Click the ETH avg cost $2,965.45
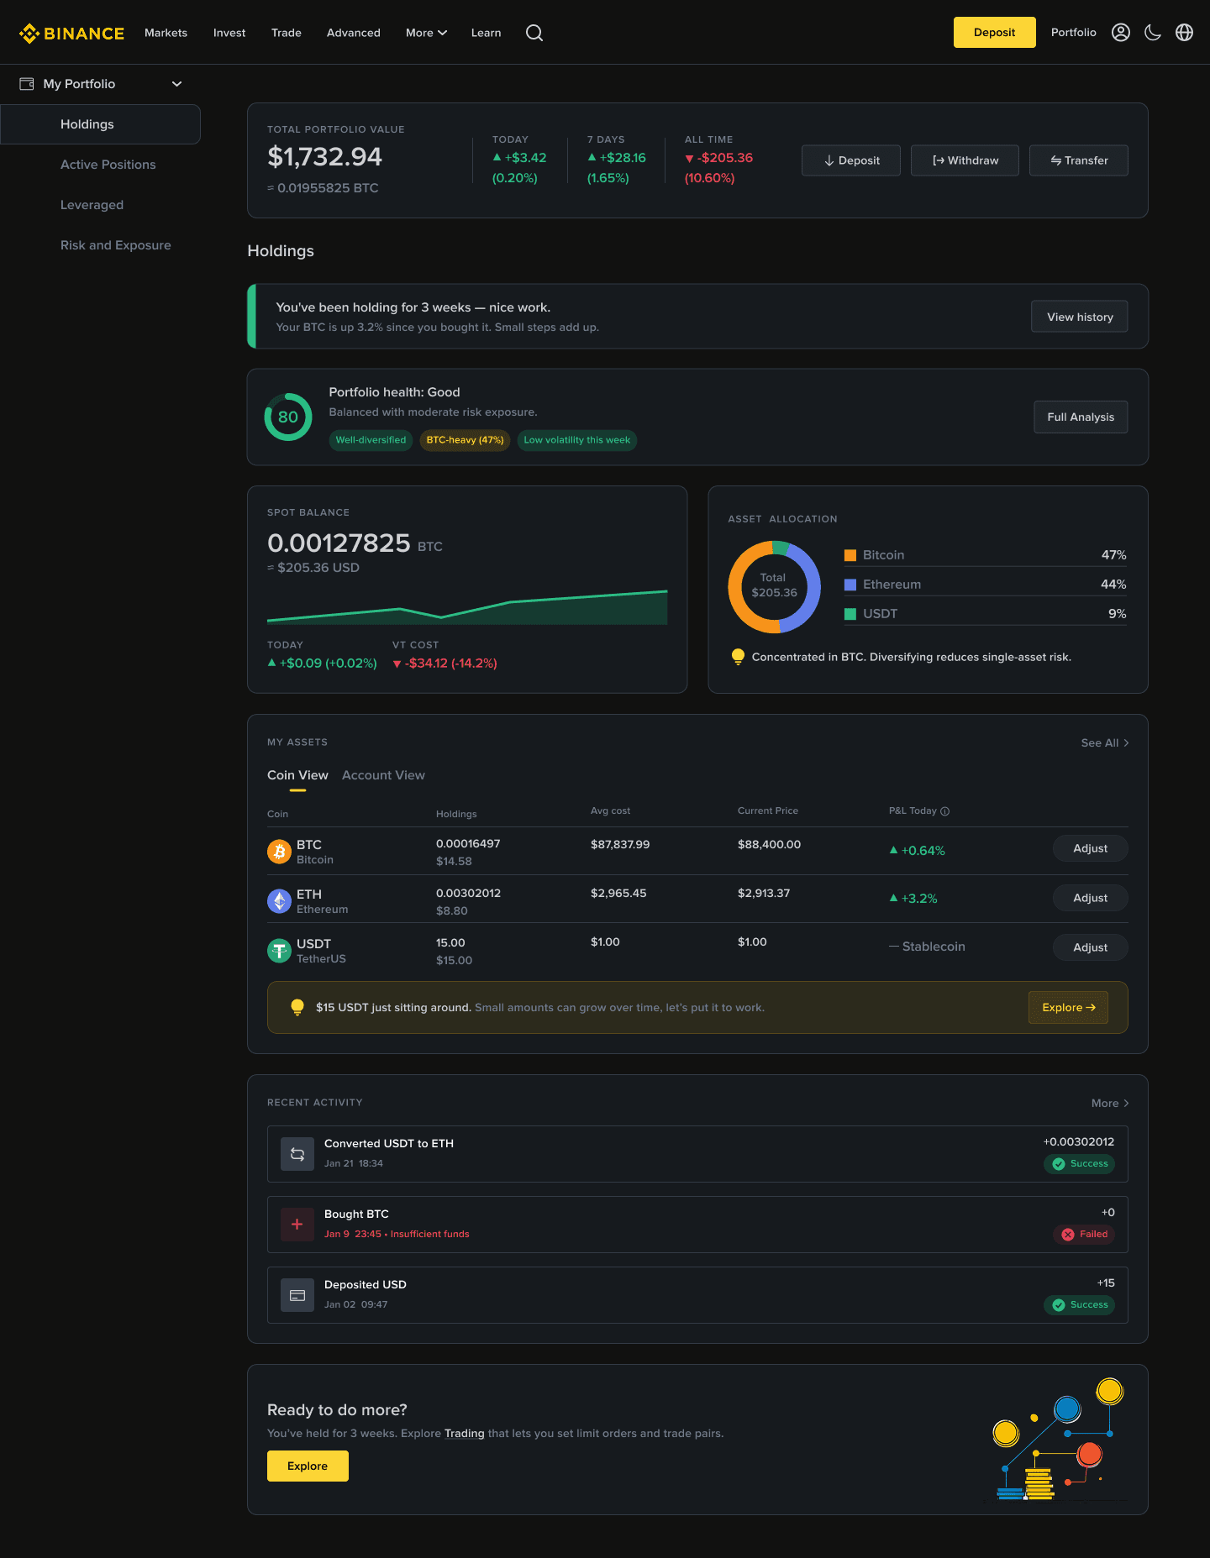 (x=618, y=894)
